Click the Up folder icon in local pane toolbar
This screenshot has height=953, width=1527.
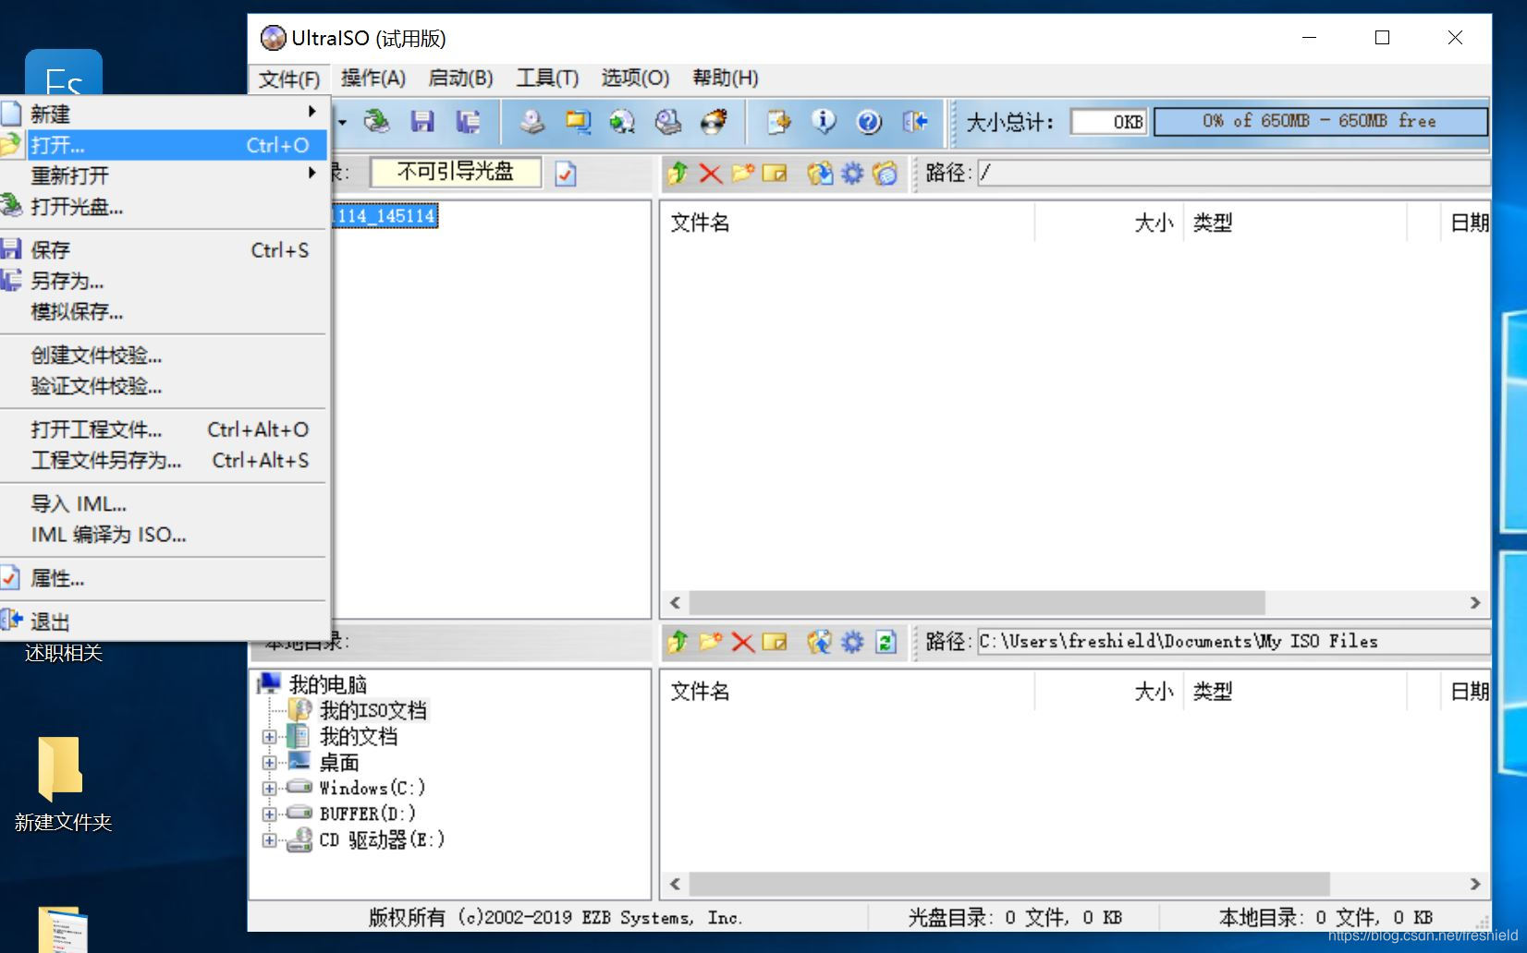click(x=678, y=642)
